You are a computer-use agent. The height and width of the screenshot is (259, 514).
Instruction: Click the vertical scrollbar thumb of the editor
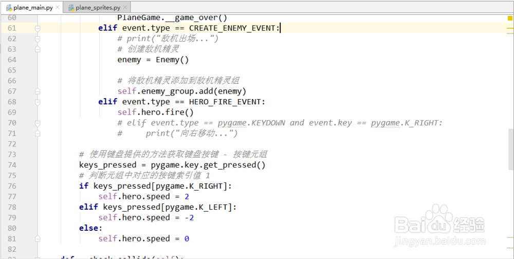coord(511,149)
